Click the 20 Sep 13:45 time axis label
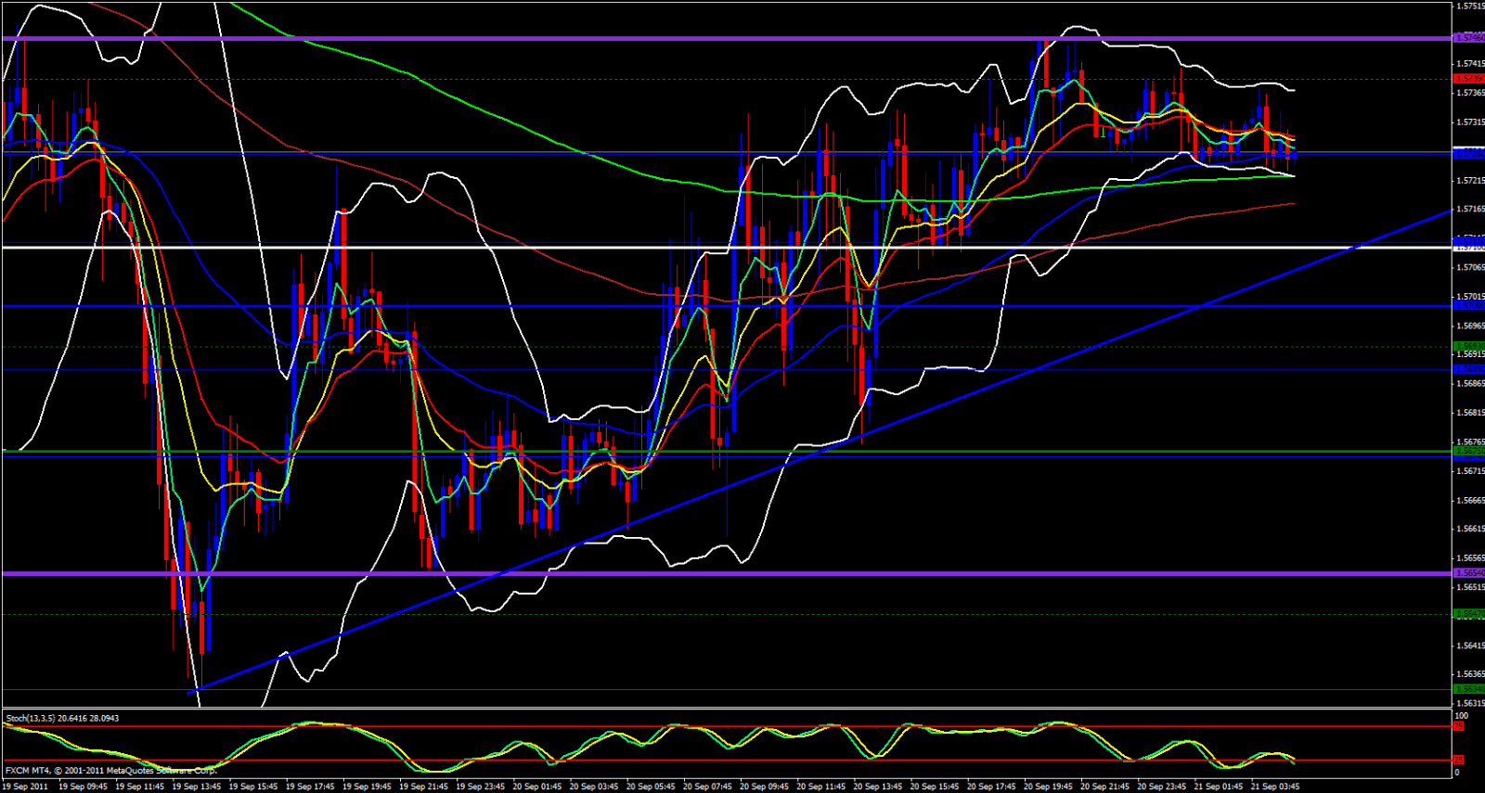 point(877,787)
